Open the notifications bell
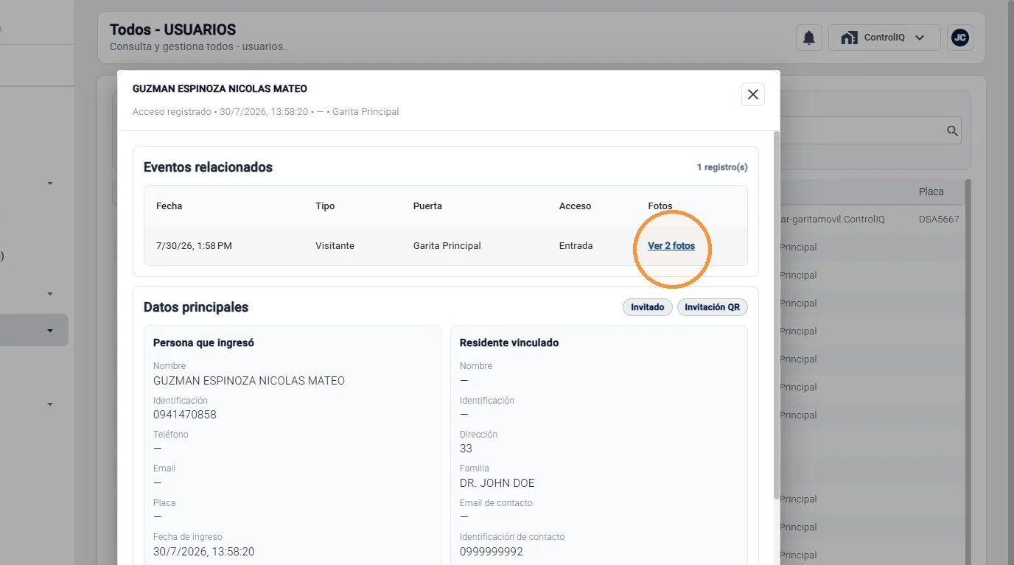 pos(809,38)
